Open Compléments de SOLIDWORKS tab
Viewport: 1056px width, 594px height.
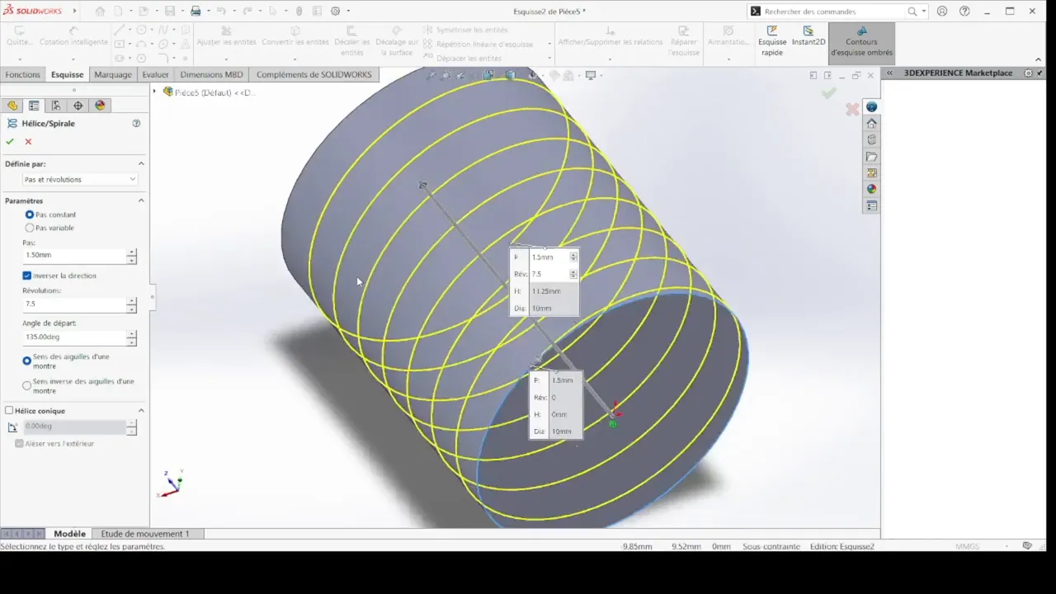pyautogui.click(x=313, y=74)
